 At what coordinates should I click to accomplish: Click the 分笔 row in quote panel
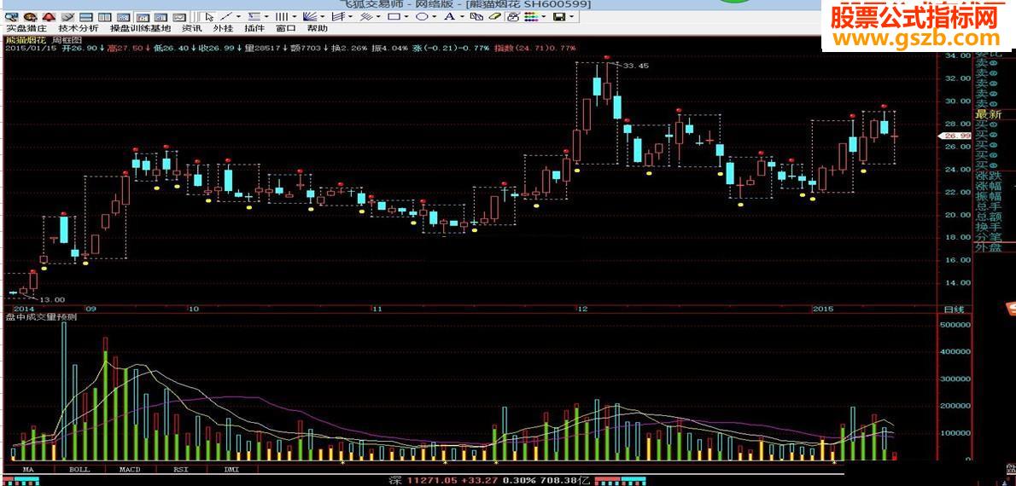click(989, 238)
